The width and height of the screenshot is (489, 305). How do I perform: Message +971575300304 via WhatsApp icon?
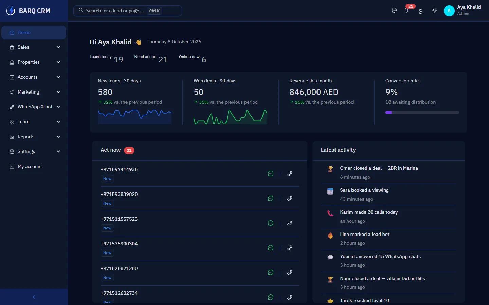(271, 248)
